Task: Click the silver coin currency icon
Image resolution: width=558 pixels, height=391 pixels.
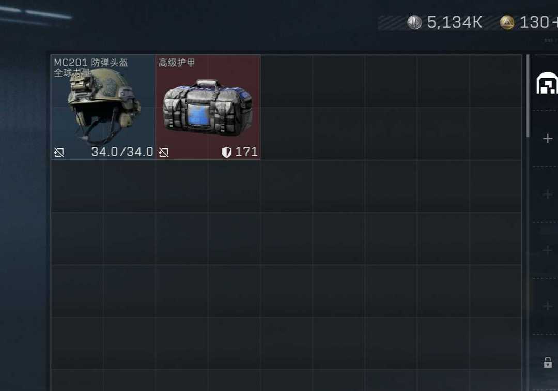Action: pyautogui.click(x=414, y=22)
